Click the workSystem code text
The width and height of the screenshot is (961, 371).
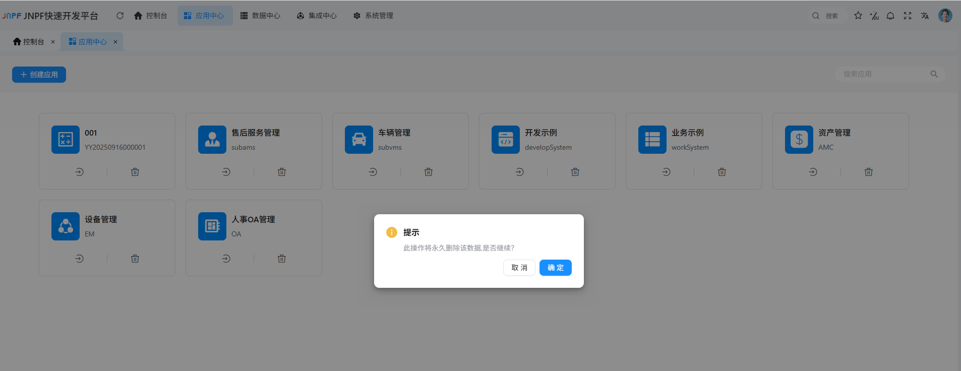click(690, 147)
